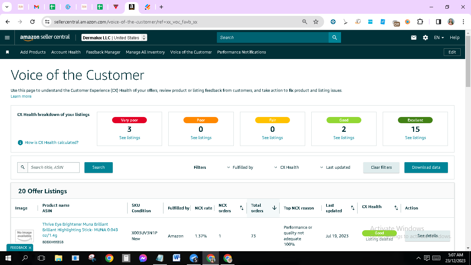Click the bookmark flag icon in favorites bar
Viewport: 471px width, 265px height.
[7, 52]
